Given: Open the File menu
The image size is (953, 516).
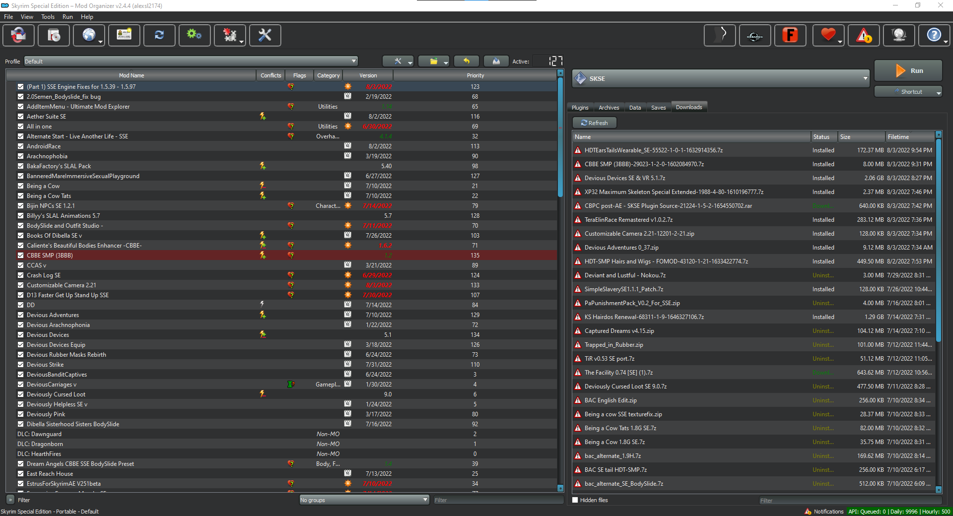Looking at the screenshot, I should tap(8, 17).
